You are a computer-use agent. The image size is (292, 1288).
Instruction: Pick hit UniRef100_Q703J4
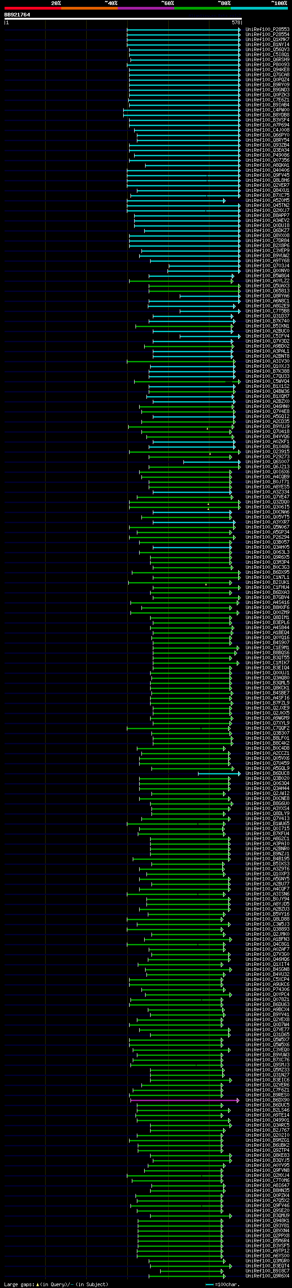[x=267, y=265]
